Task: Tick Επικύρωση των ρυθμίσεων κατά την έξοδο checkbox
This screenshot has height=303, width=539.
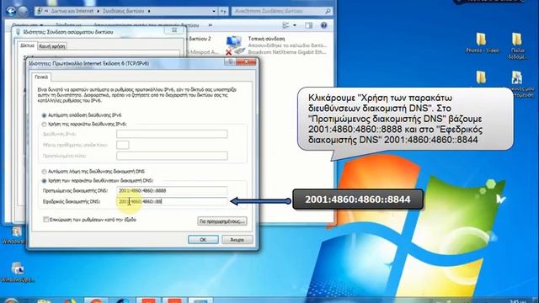Action: 45,219
